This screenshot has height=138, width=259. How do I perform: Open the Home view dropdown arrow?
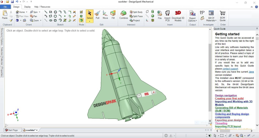[x=27, y=12]
